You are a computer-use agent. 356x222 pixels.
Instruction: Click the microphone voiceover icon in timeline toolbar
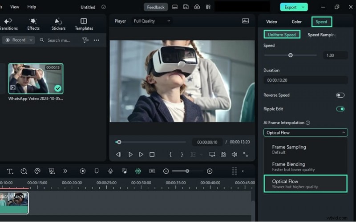110,171
